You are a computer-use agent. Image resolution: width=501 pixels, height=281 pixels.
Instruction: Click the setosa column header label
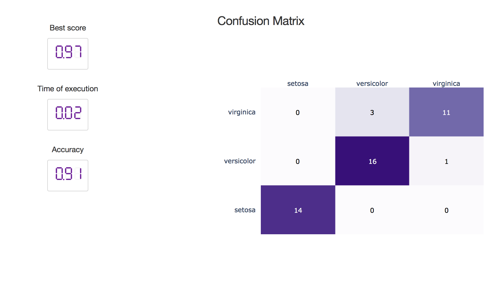pyautogui.click(x=298, y=83)
